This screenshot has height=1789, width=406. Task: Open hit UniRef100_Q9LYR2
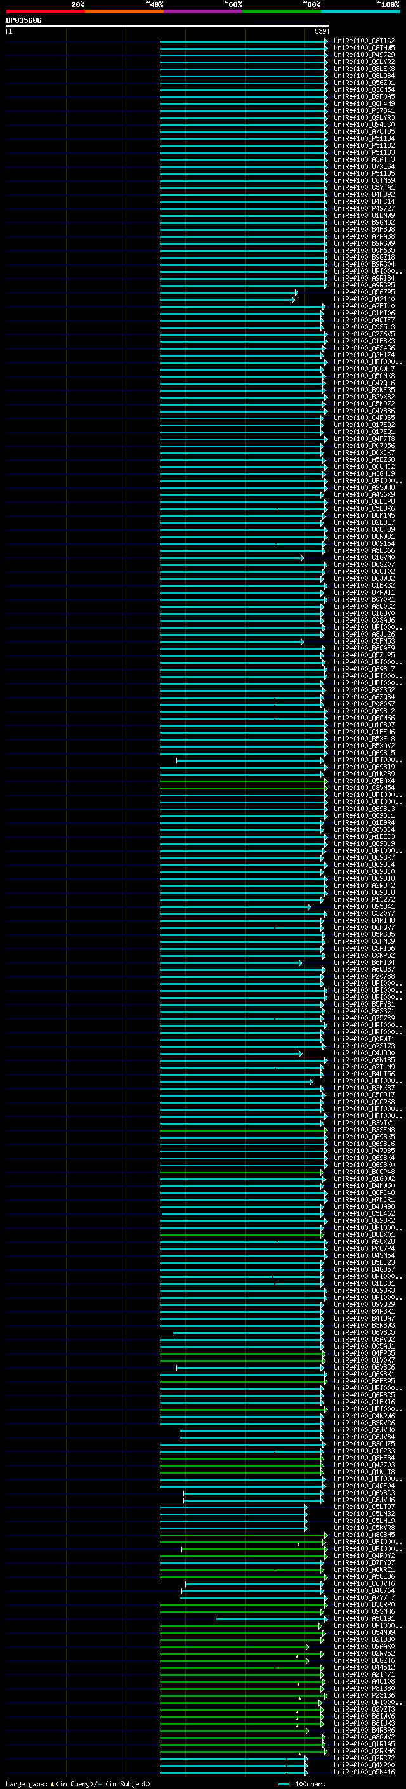coord(364,62)
